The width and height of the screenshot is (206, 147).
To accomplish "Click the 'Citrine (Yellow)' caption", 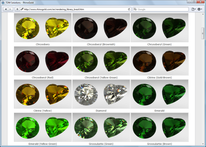I will (43, 111).
